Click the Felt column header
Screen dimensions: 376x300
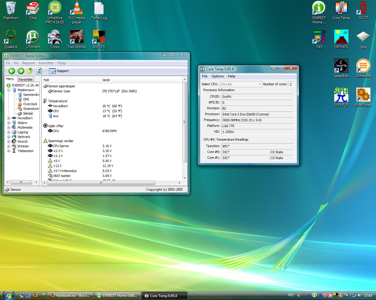71,80
